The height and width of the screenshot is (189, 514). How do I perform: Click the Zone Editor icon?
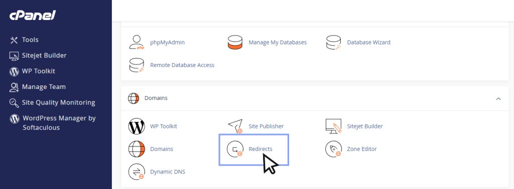pos(333,149)
